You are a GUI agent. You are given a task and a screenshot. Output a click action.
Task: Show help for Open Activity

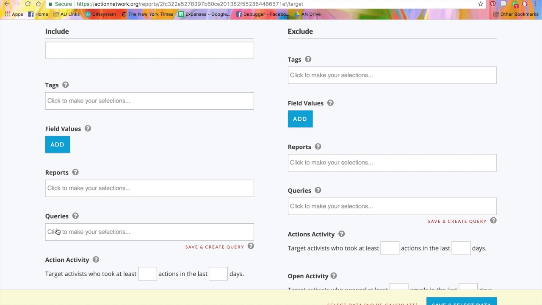[334, 276]
